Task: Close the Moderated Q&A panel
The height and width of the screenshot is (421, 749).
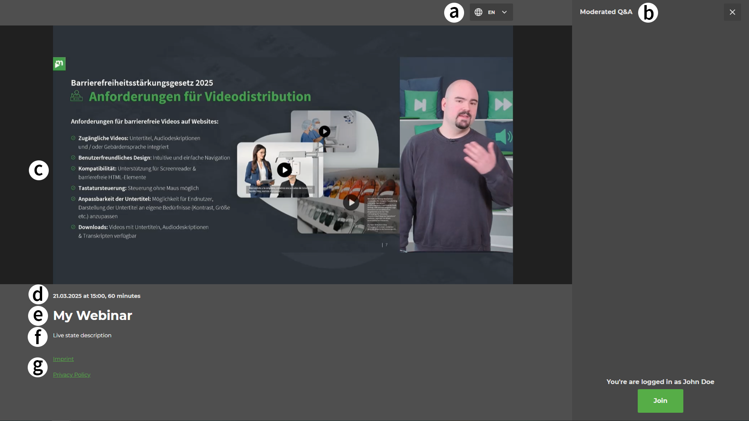Action: pos(732,12)
